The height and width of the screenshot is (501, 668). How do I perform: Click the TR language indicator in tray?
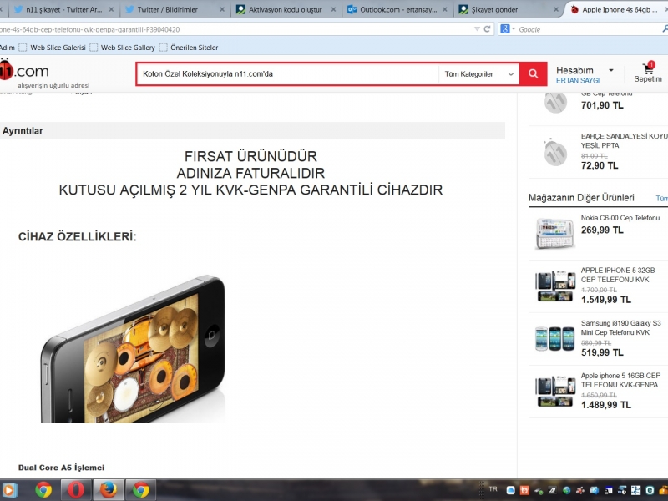493,489
